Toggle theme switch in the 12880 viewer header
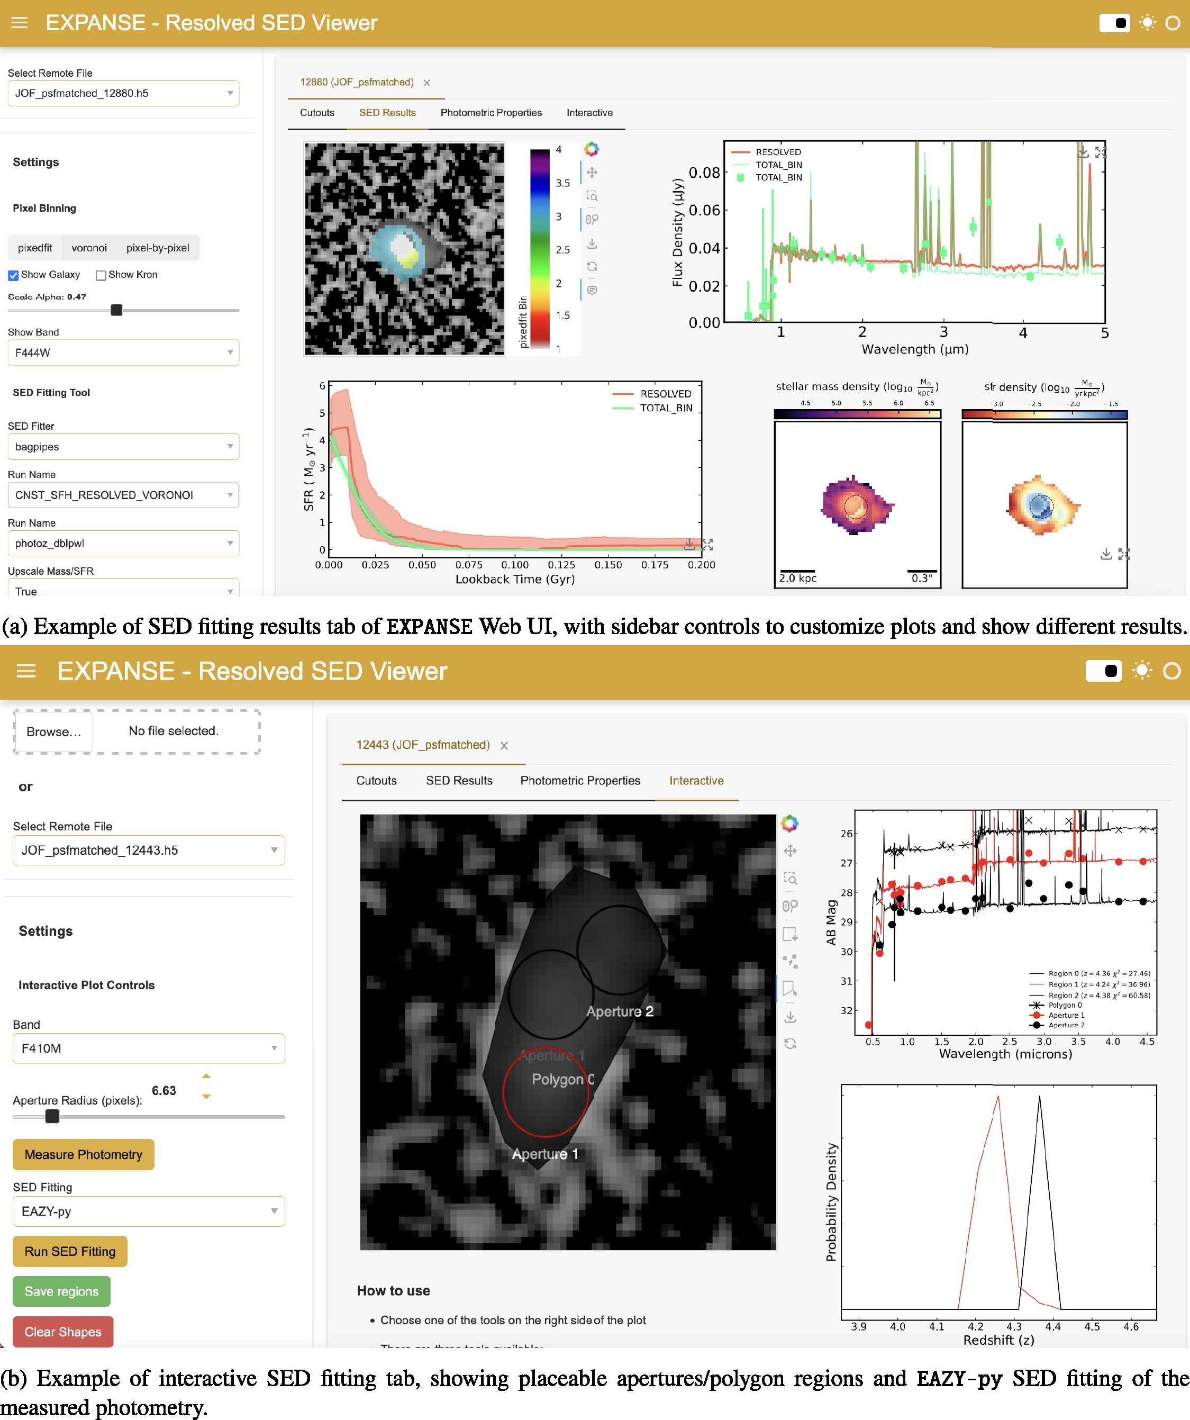The image size is (1190, 1420). click(1114, 23)
